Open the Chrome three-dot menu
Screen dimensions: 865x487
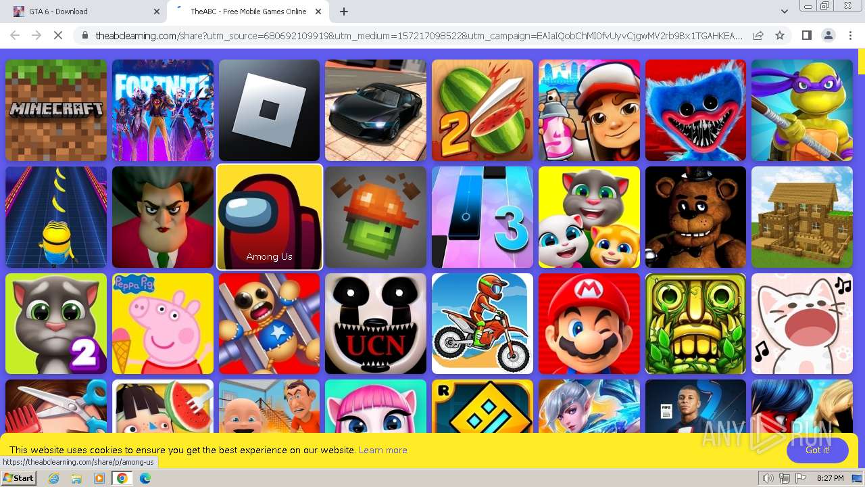pyautogui.click(x=849, y=35)
